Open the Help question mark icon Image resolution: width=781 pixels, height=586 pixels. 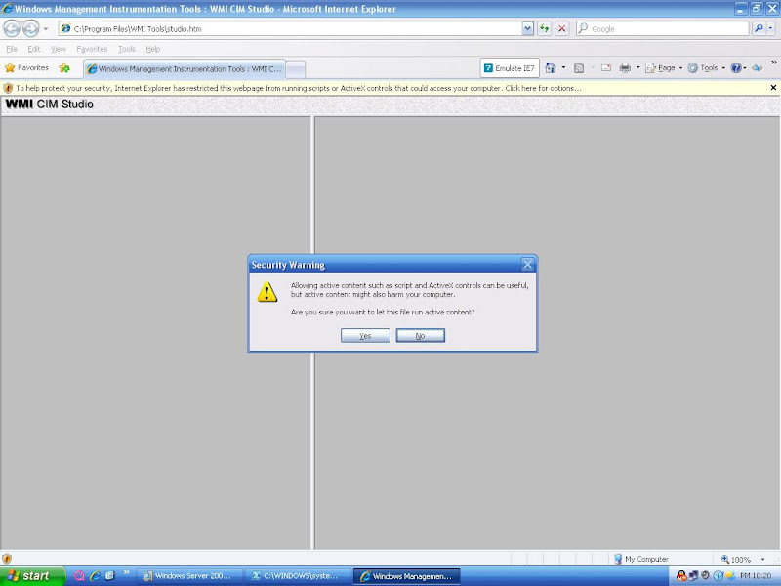pos(736,68)
